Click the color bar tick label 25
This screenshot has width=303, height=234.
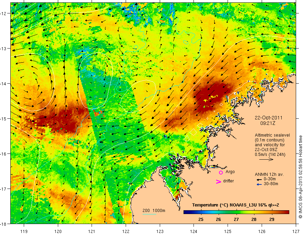tap(201, 219)
